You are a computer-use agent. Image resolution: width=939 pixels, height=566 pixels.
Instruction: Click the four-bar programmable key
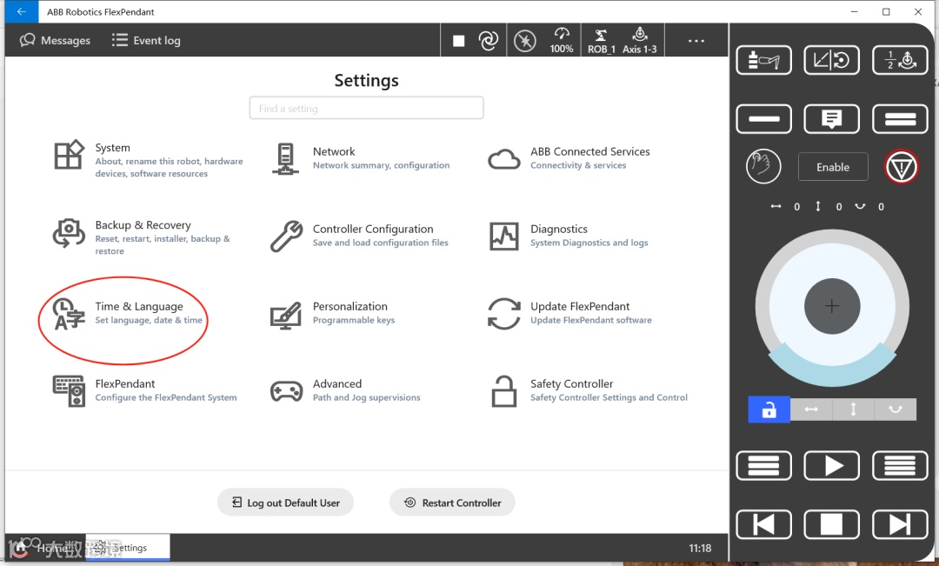[900, 465]
